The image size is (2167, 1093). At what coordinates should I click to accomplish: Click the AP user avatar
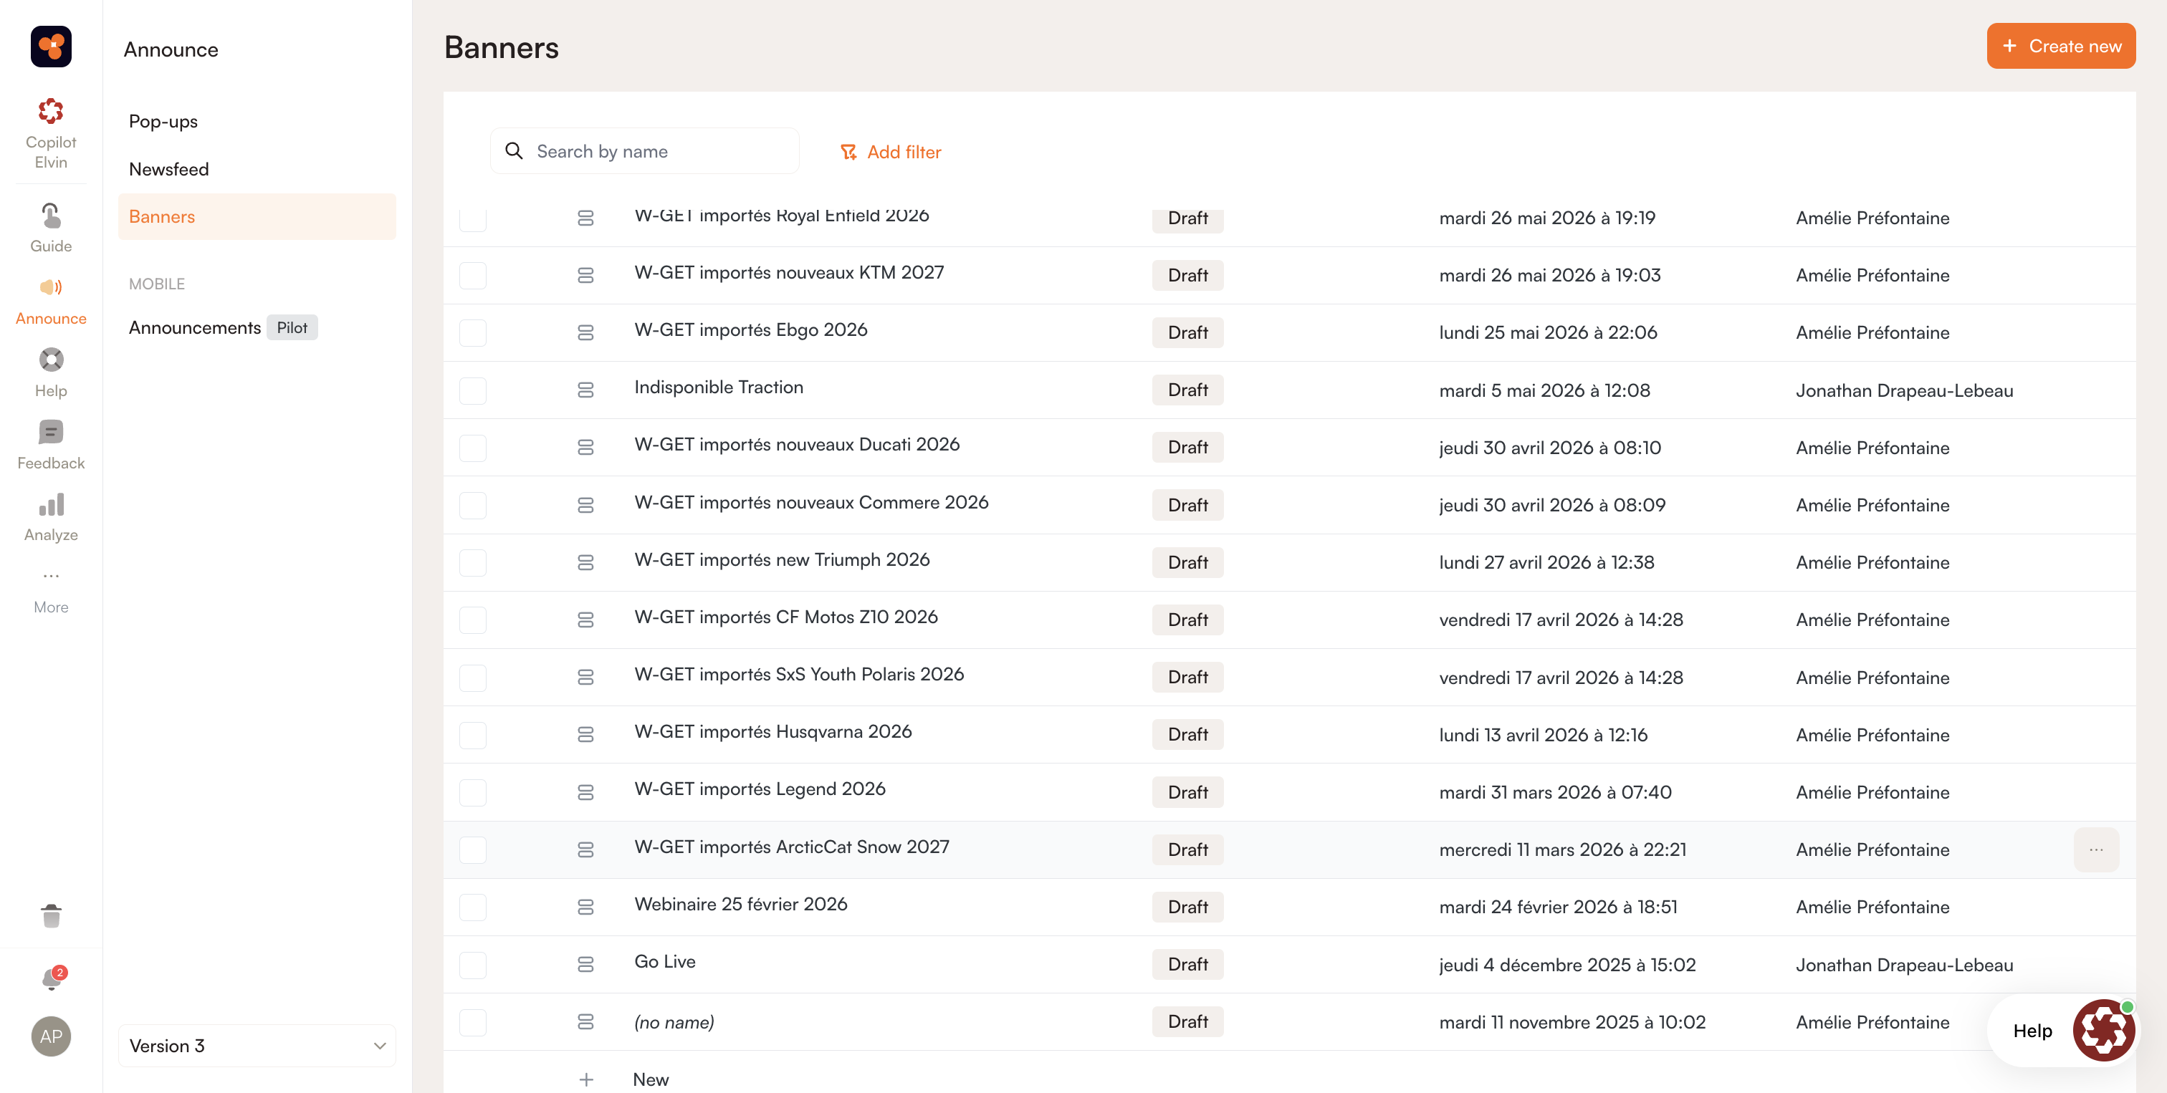pyautogui.click(x=50, y=1036)
